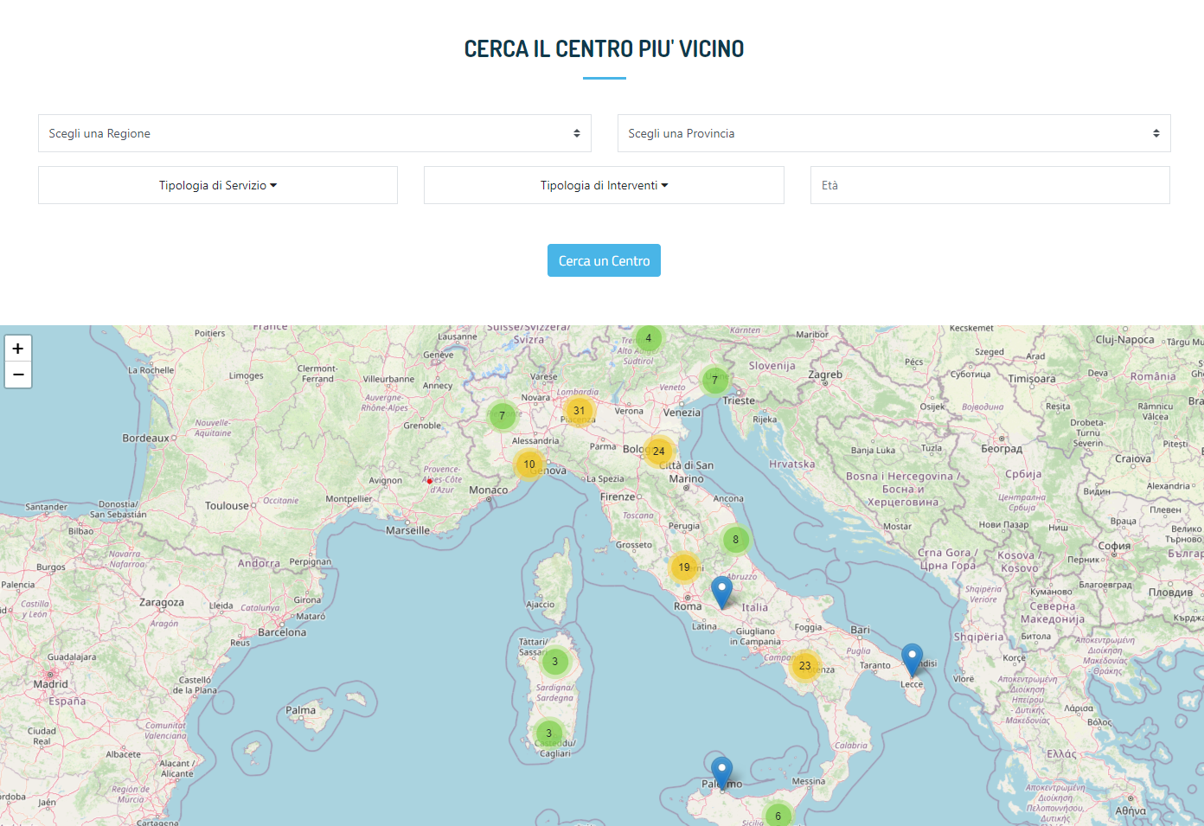Open the Scegli una Regione dropdown
The image size is (1204, 826).
click(x=315, y=133)
